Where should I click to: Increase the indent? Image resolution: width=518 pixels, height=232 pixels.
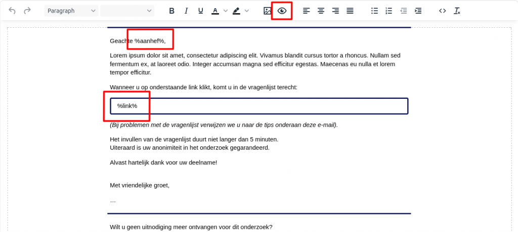(418, 11)
